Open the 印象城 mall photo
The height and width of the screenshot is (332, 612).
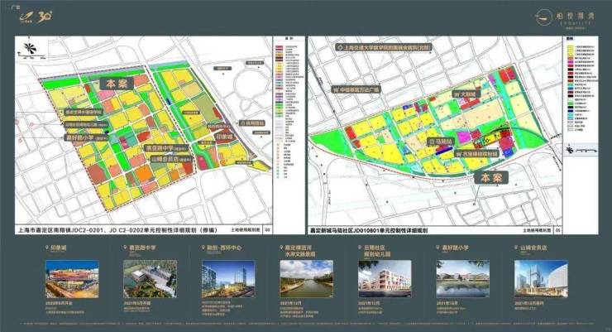pyautogui.click(x=72, y=279)
